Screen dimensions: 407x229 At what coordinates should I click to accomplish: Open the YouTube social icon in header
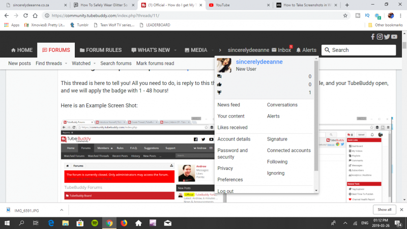click(394, 37)
